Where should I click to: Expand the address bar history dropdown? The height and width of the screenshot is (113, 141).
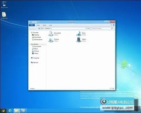pos(86,28)
